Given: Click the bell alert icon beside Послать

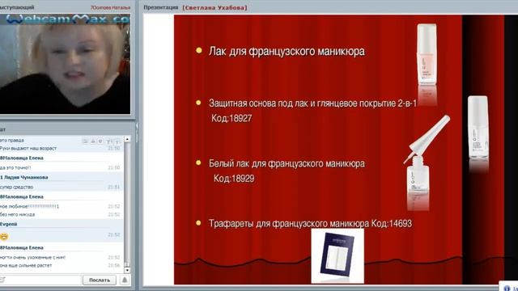Looking at the screenshot, I should coord(125,280).
